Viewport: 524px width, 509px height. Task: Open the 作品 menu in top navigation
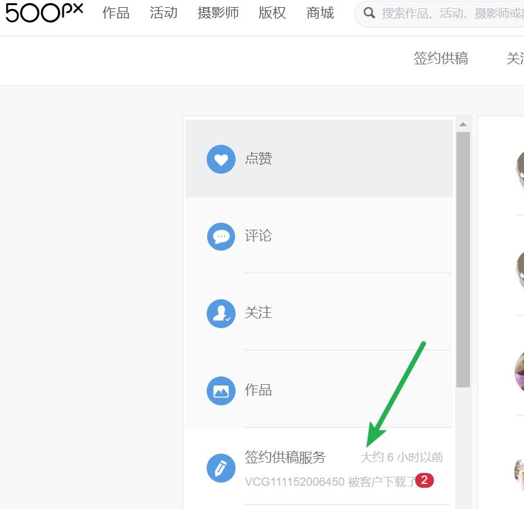116,13
